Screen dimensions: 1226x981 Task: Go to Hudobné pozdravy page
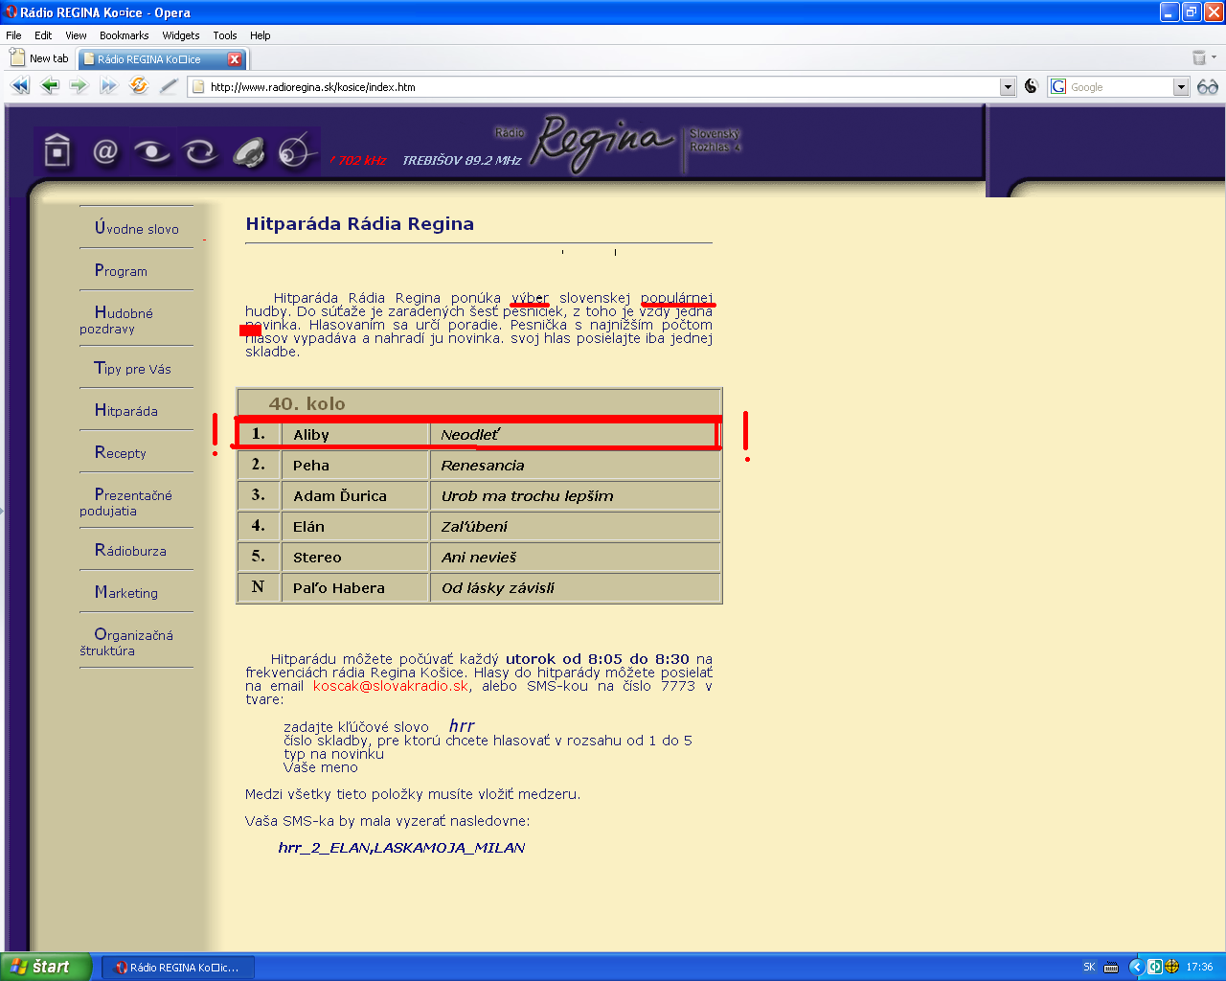(116, 320)
